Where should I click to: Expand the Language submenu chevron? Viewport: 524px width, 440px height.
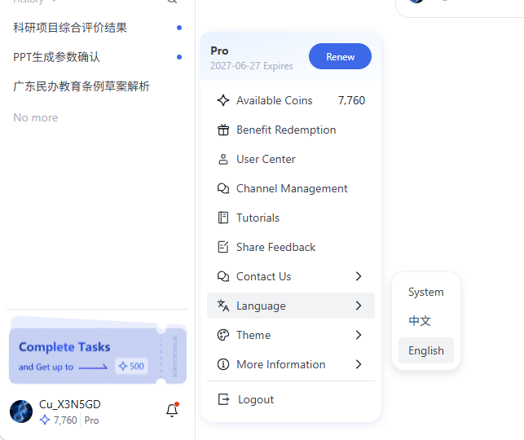tap(359, 306)
